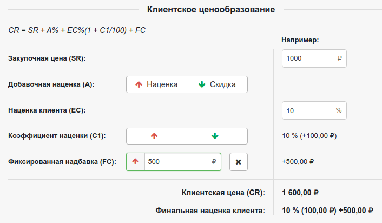Screen dimensions: 382x223
Task: Click the Добавочная наценка (A) label
Action: (x=51, y=84)
